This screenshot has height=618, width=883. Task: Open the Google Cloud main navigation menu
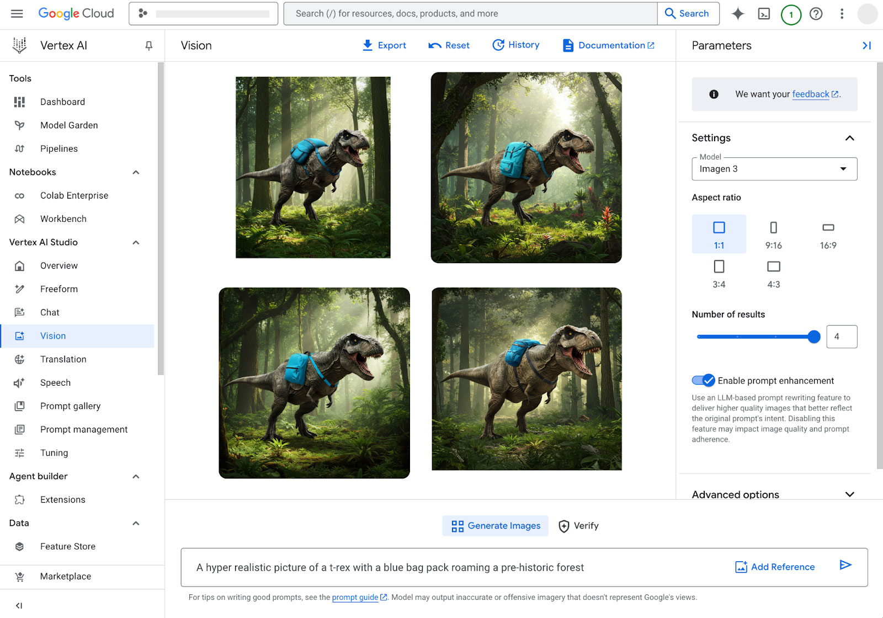(17, 14)
